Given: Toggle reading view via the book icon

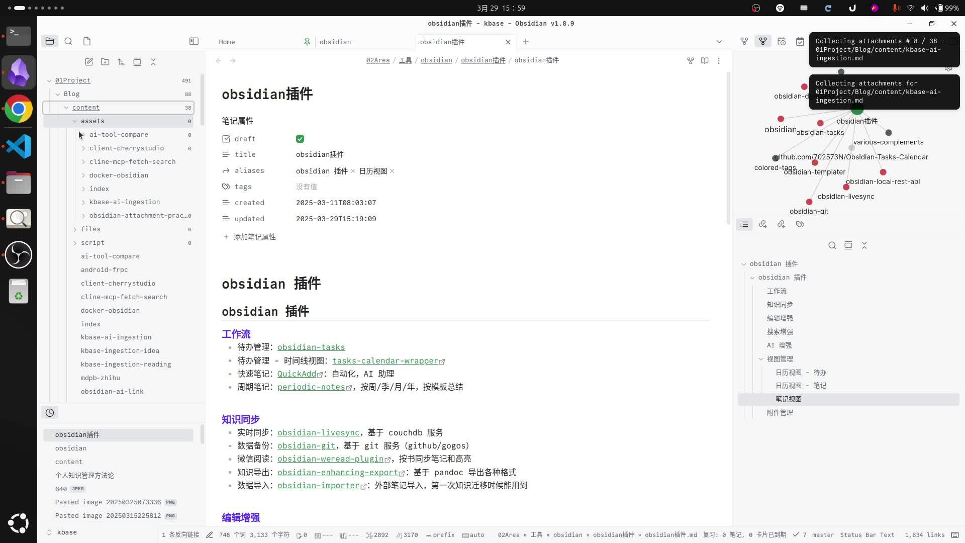Looking at the screenshot, I should [705, 60].
